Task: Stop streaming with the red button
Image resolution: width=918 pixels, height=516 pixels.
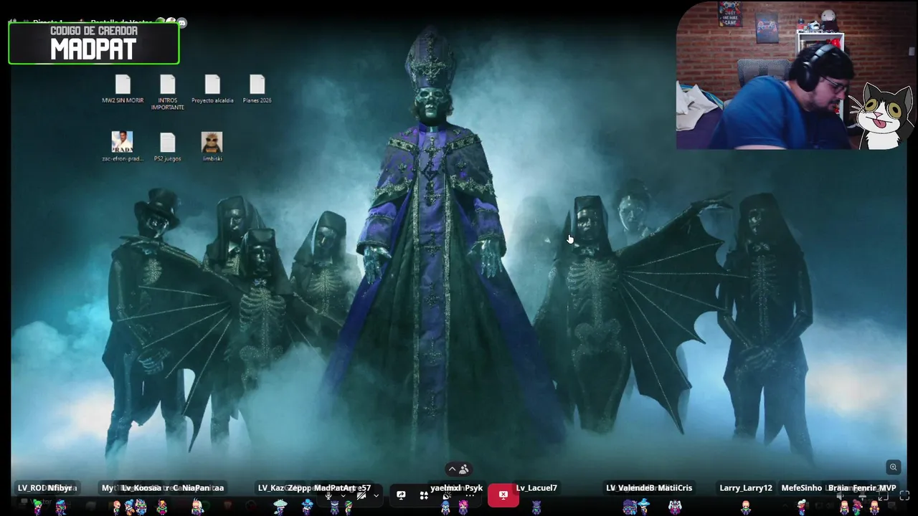Action: [503, 495]
